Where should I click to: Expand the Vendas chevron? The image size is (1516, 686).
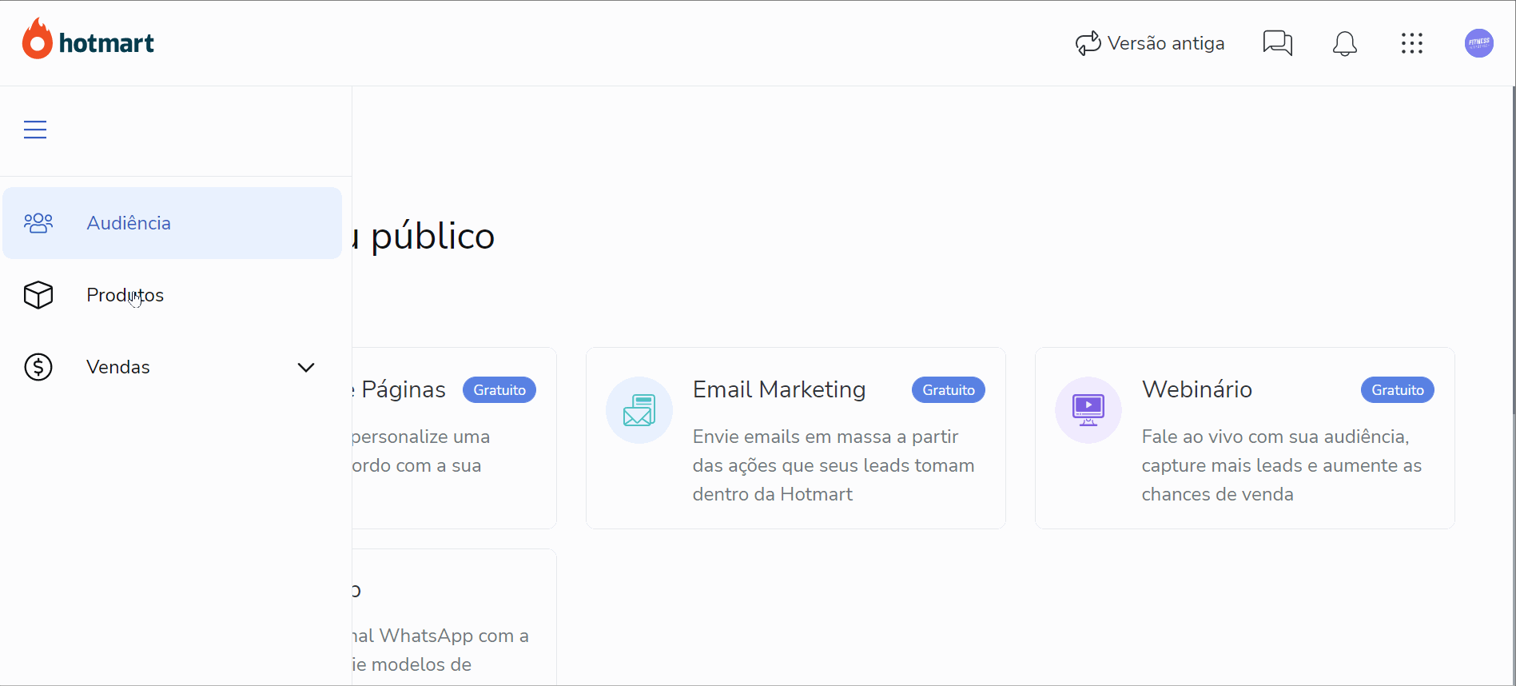click(306, 367)
